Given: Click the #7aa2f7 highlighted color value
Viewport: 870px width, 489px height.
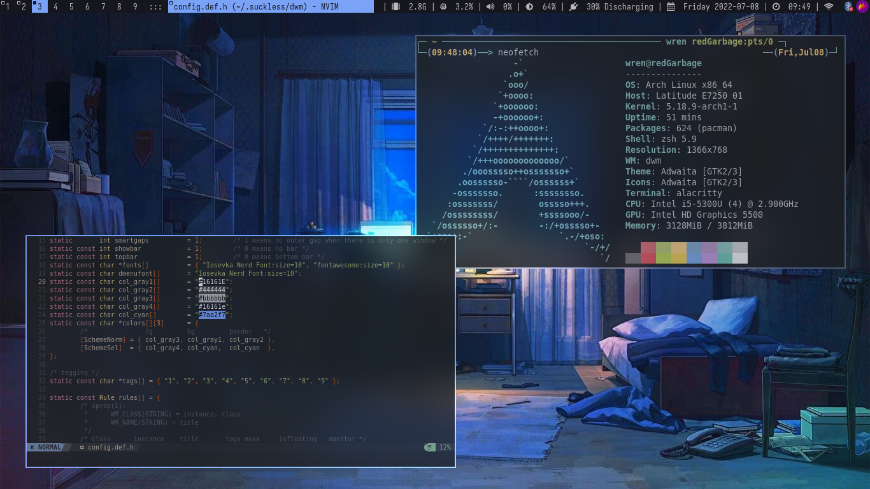Looking at the screenshot, I should click(212, 315).
